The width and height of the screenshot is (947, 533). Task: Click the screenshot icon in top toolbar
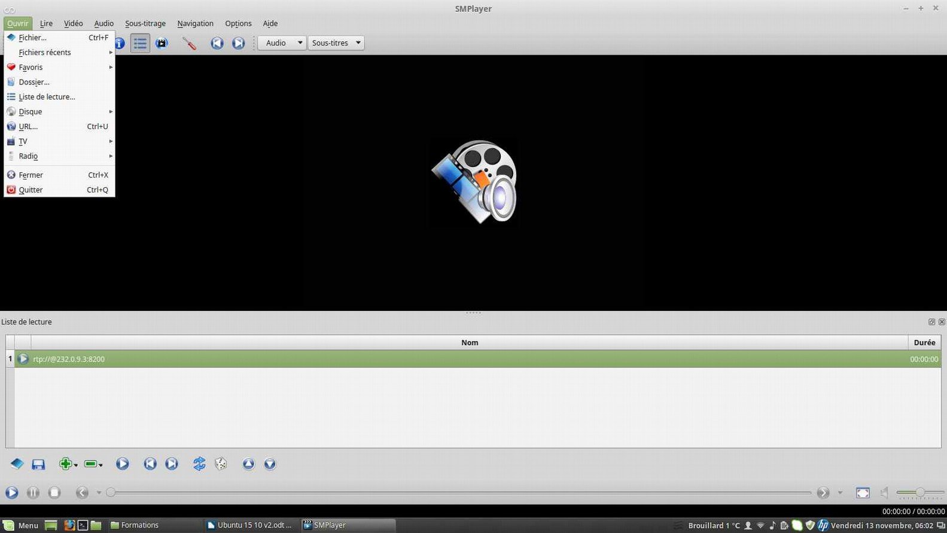click(x=162, y=43)
